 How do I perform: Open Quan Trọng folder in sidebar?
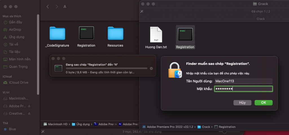point(18,67)
